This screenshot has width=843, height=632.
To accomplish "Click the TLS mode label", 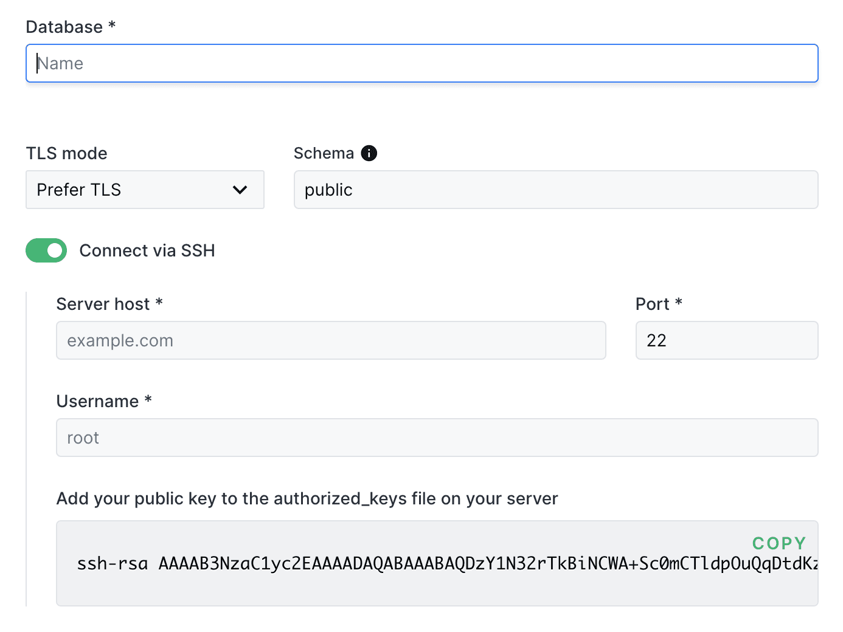I will point(66,153).
